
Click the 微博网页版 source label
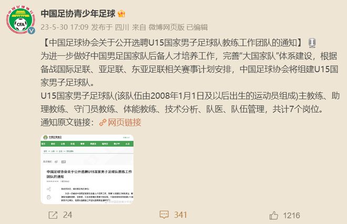166,27
